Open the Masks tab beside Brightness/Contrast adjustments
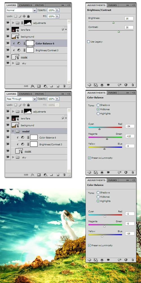Screen dimensions: 141x283 113,5
